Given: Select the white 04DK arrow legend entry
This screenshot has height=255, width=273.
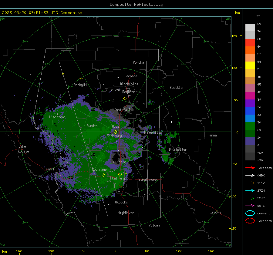Looking at the screenshot, I should 250,175.
